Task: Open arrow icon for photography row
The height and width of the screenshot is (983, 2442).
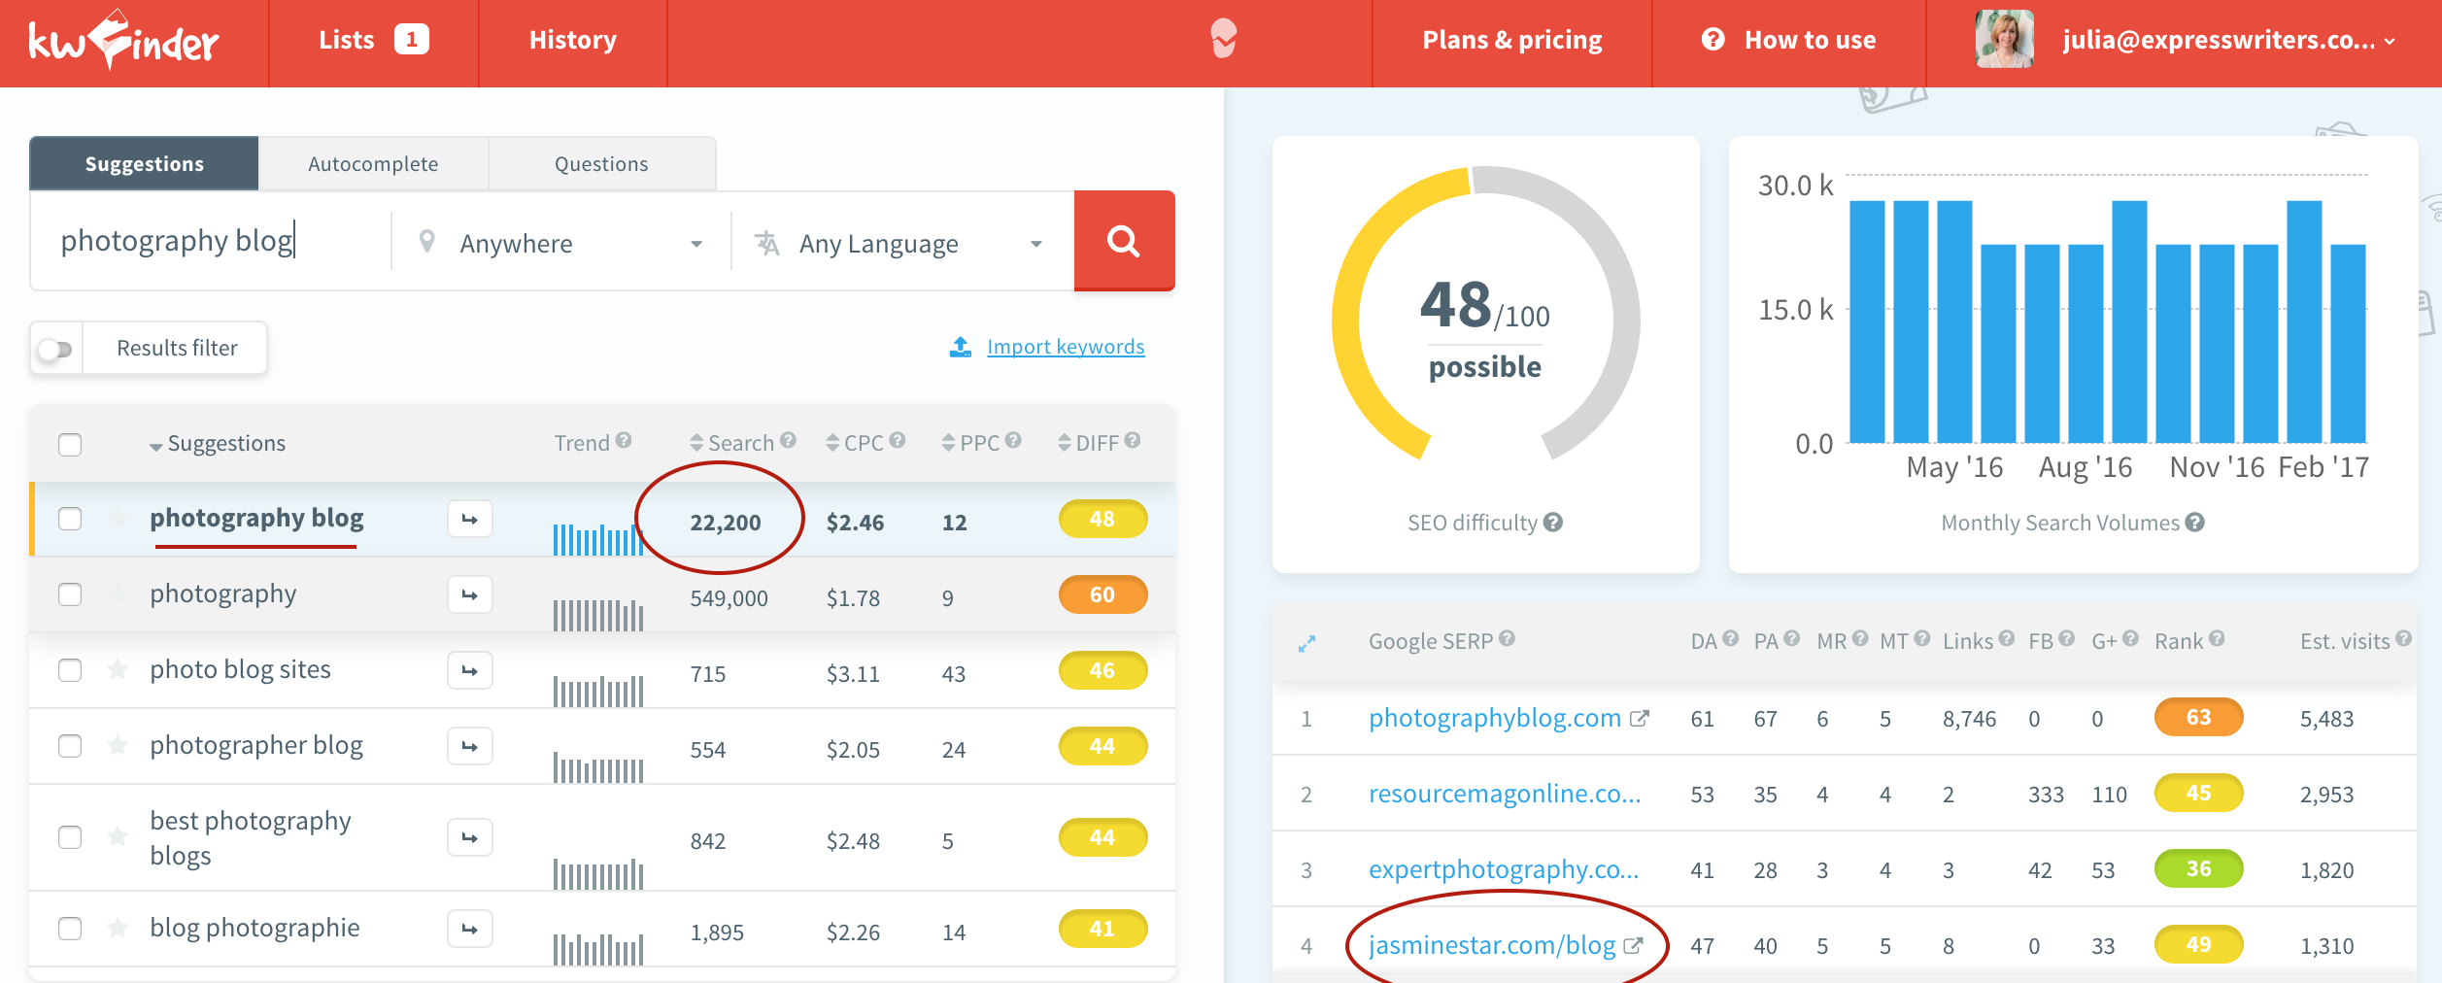Action: tap(470, 594)
